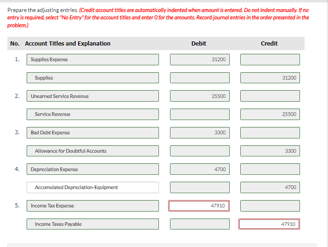Select Allowance for Doubtful Accounts field

click(93, 151)
